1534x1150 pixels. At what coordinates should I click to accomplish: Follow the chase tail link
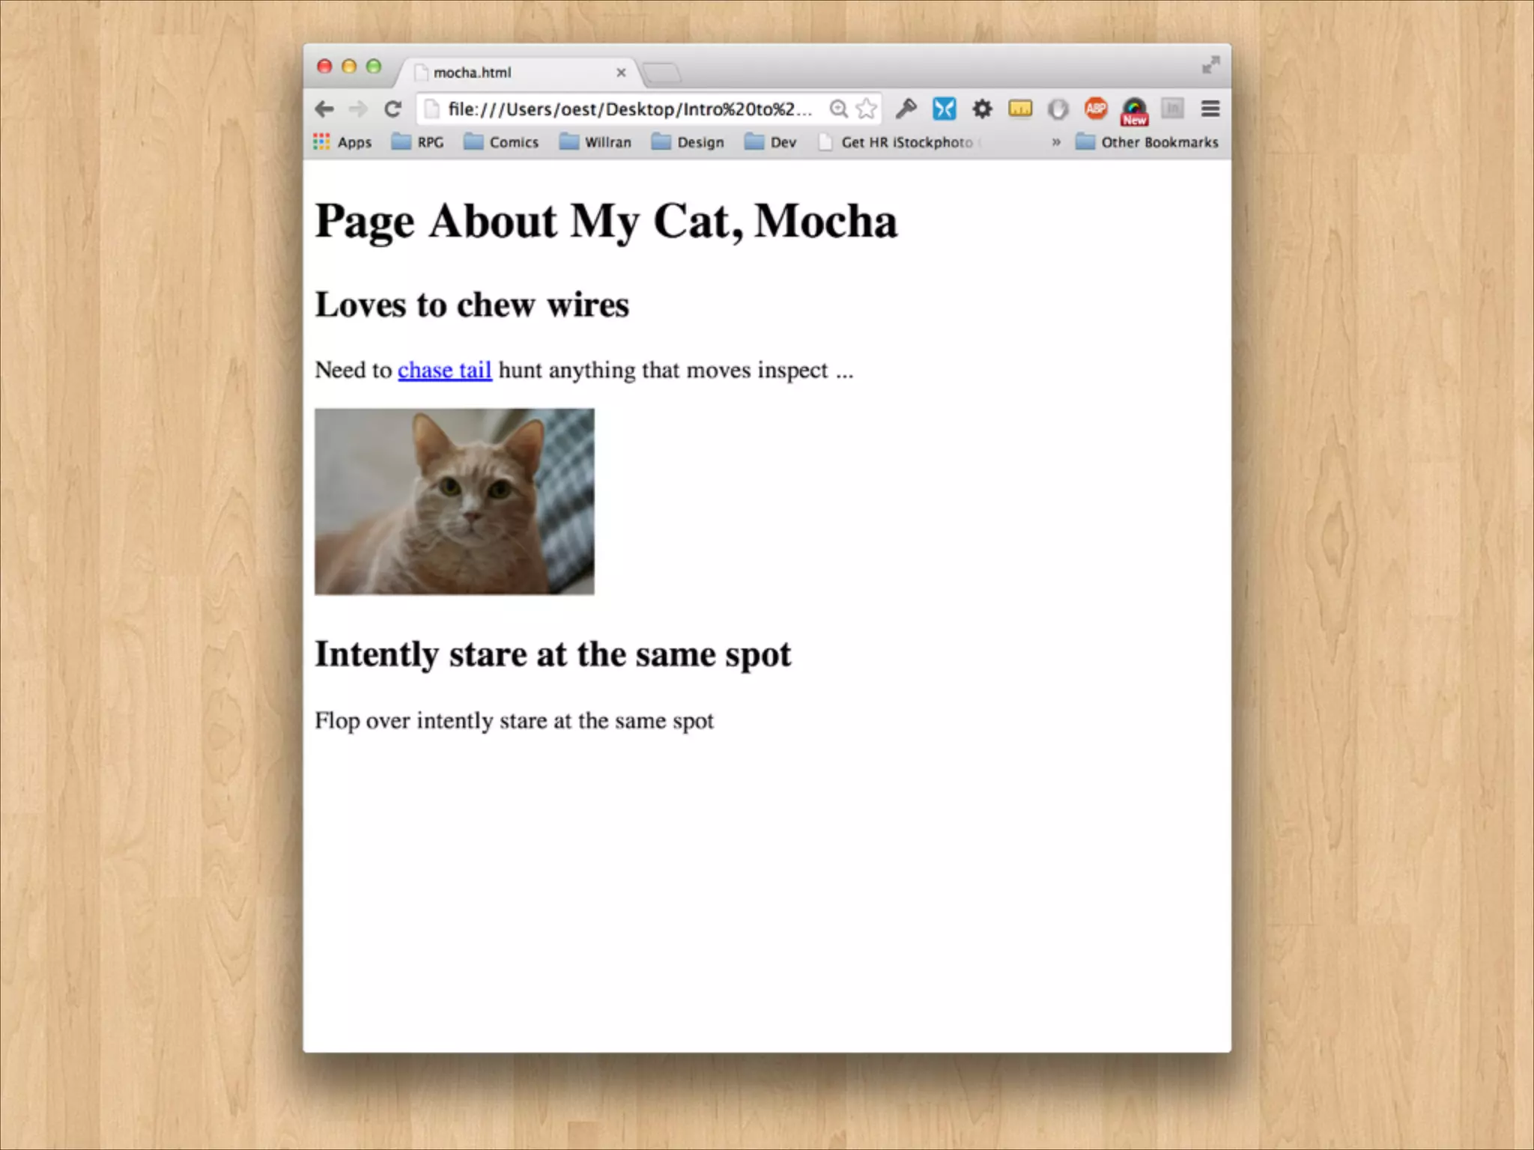pyautogui.click(x=444, y=370)
